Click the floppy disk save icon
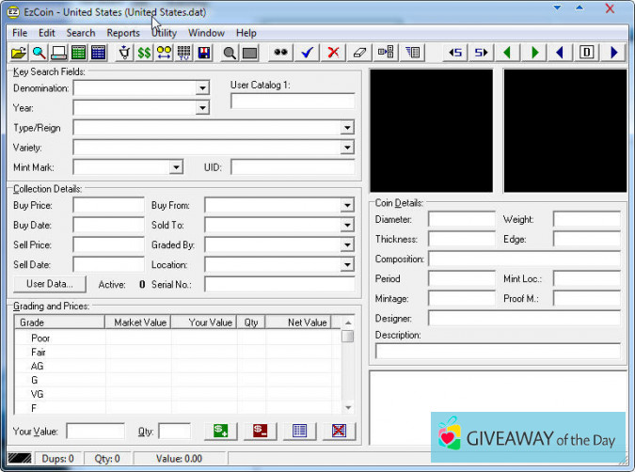Screen dimensions: 635x472 (203, 53)
